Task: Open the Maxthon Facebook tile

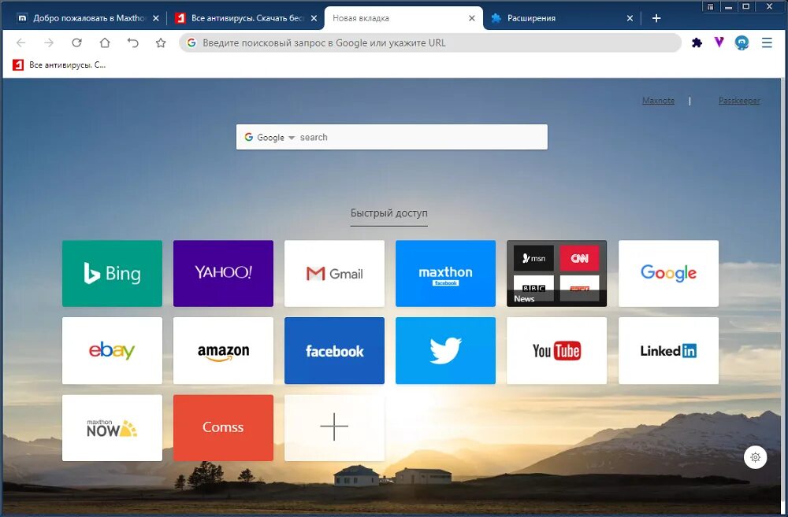Action: 445,274
